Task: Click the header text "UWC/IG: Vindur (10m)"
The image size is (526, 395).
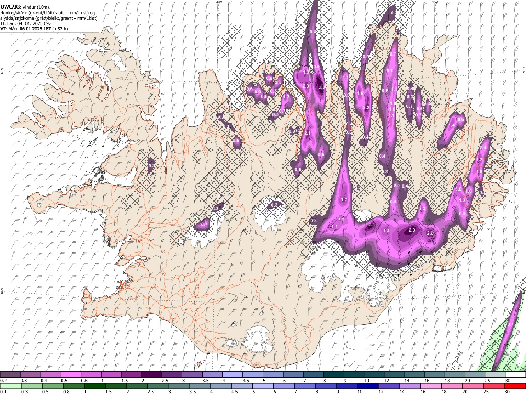Action: pyautogui.click(x=25, y=7)
